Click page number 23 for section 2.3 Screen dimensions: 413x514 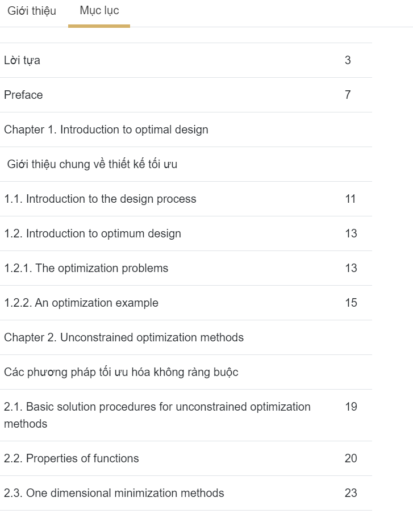pos(351,493)
